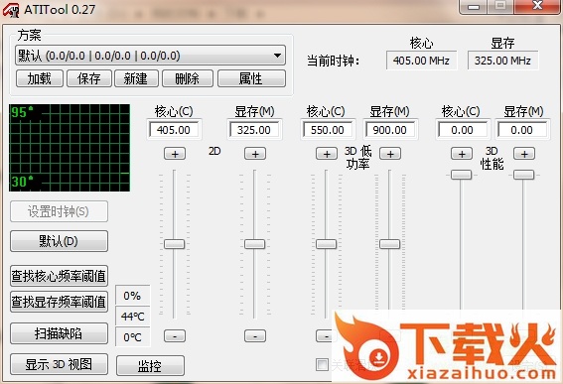Decrease 2D core clock with minus button
Viewport: 563px width, 384px height.
(x=175, y=336)
